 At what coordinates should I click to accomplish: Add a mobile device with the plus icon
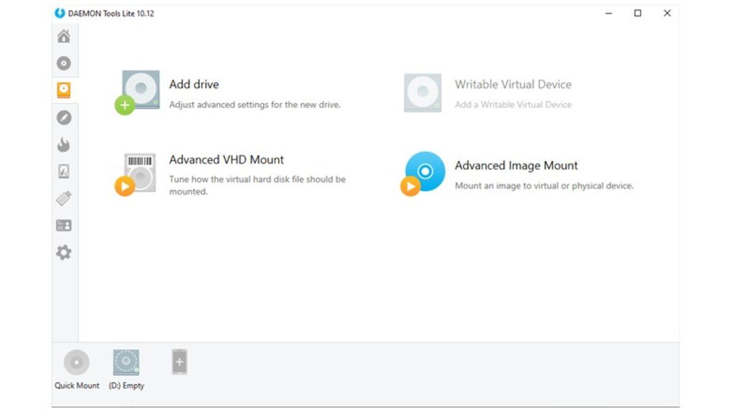click(x=178, y=362)
